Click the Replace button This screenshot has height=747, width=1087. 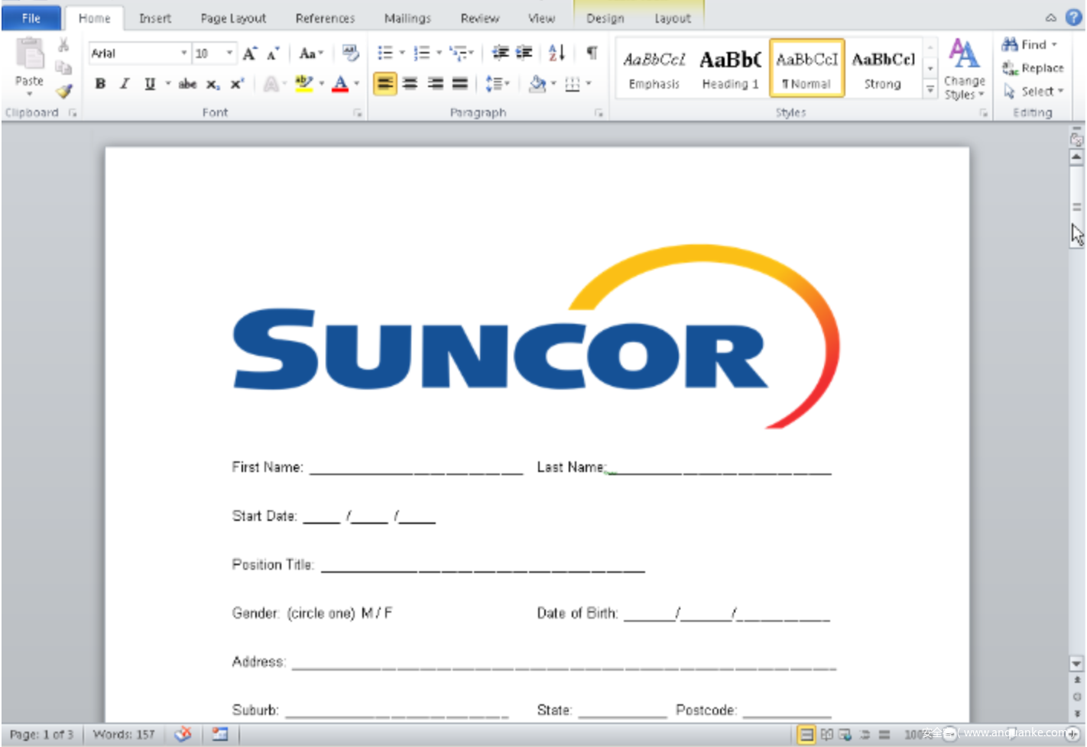coord(1033,68)
